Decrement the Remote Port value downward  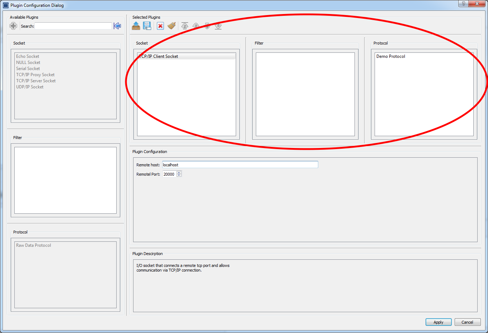click(178, 176)
